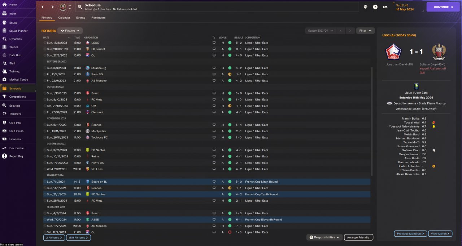
Task: Open the Tactics screen icon
Action: click(4, 47)
